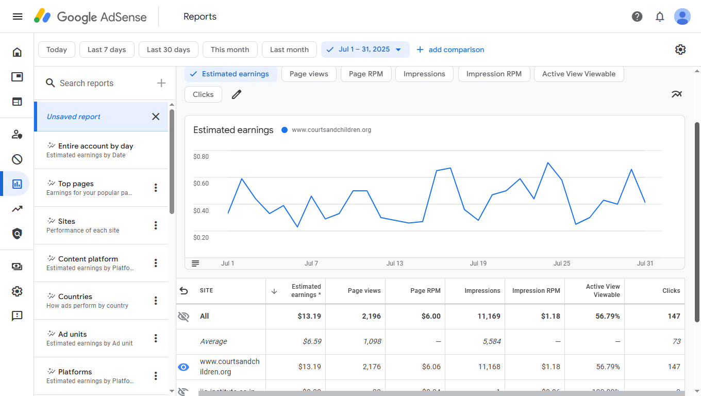The width and height of the screenshot is (701, 396).
Task: Go to Home in the sidebar
Action: (17, 52)
